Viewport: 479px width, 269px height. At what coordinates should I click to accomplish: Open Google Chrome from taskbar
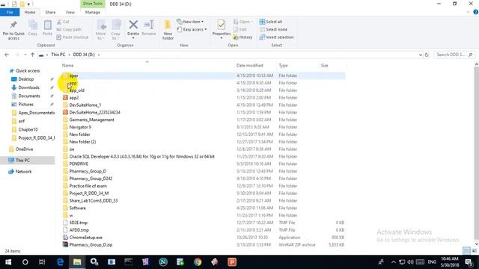198,262
